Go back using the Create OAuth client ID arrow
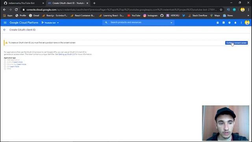This screenshot has height=142, width=252. (4, 30)
